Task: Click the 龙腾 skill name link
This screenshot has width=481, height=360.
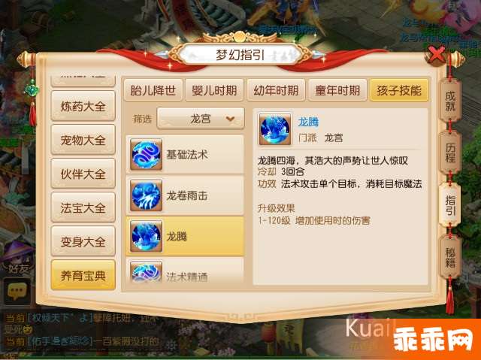Action: pyautogui.click(x=308, y=122)
